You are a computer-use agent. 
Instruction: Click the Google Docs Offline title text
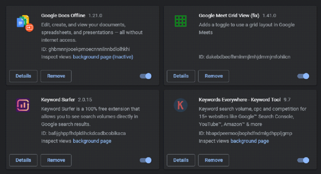point(63,16)
